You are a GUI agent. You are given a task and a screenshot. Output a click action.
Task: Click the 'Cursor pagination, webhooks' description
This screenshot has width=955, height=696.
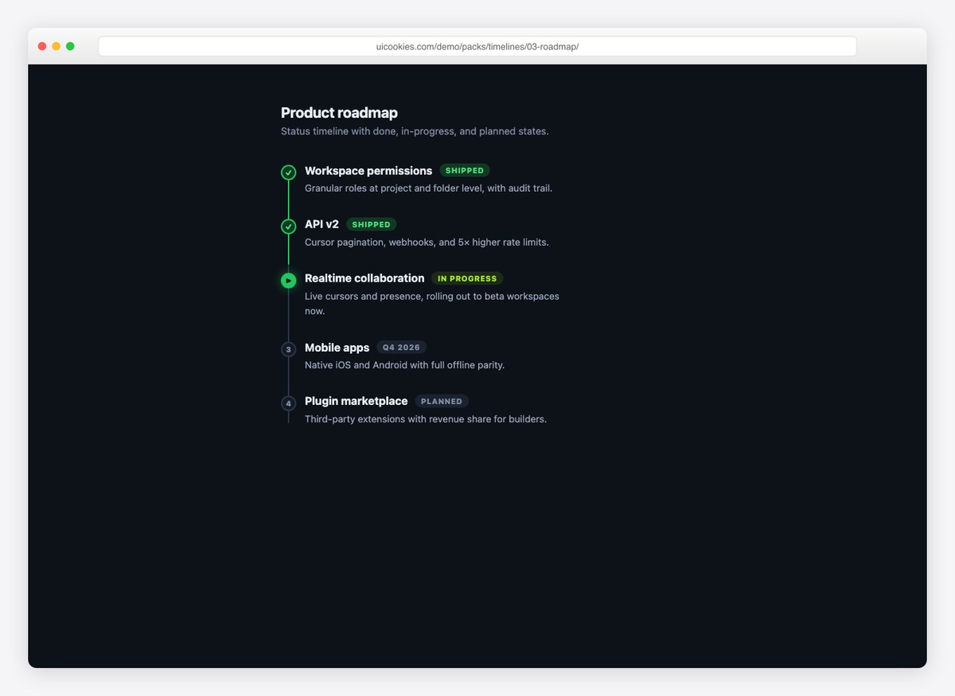pos(427,242)
